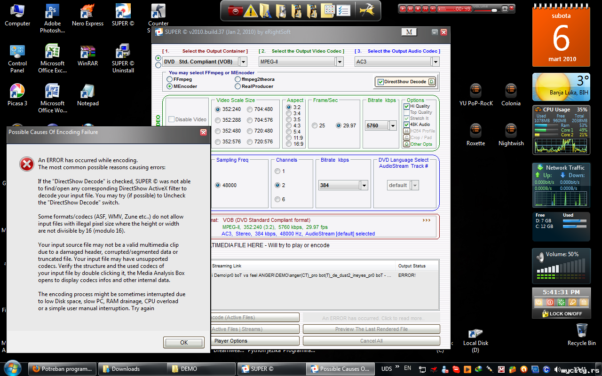602x376 pixels.
Task: Click OK in the encoding failure dialog
Action: (184, 343)
